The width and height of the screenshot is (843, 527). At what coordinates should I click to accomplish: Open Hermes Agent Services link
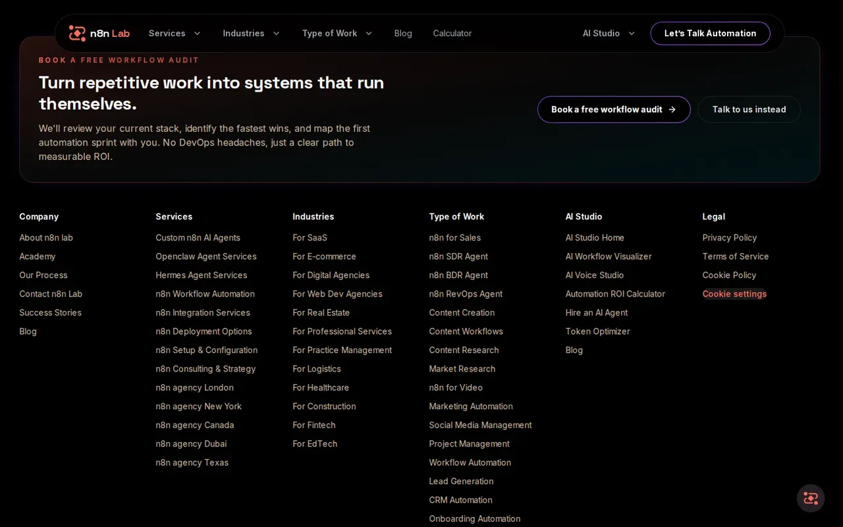[x=202, y=275]
